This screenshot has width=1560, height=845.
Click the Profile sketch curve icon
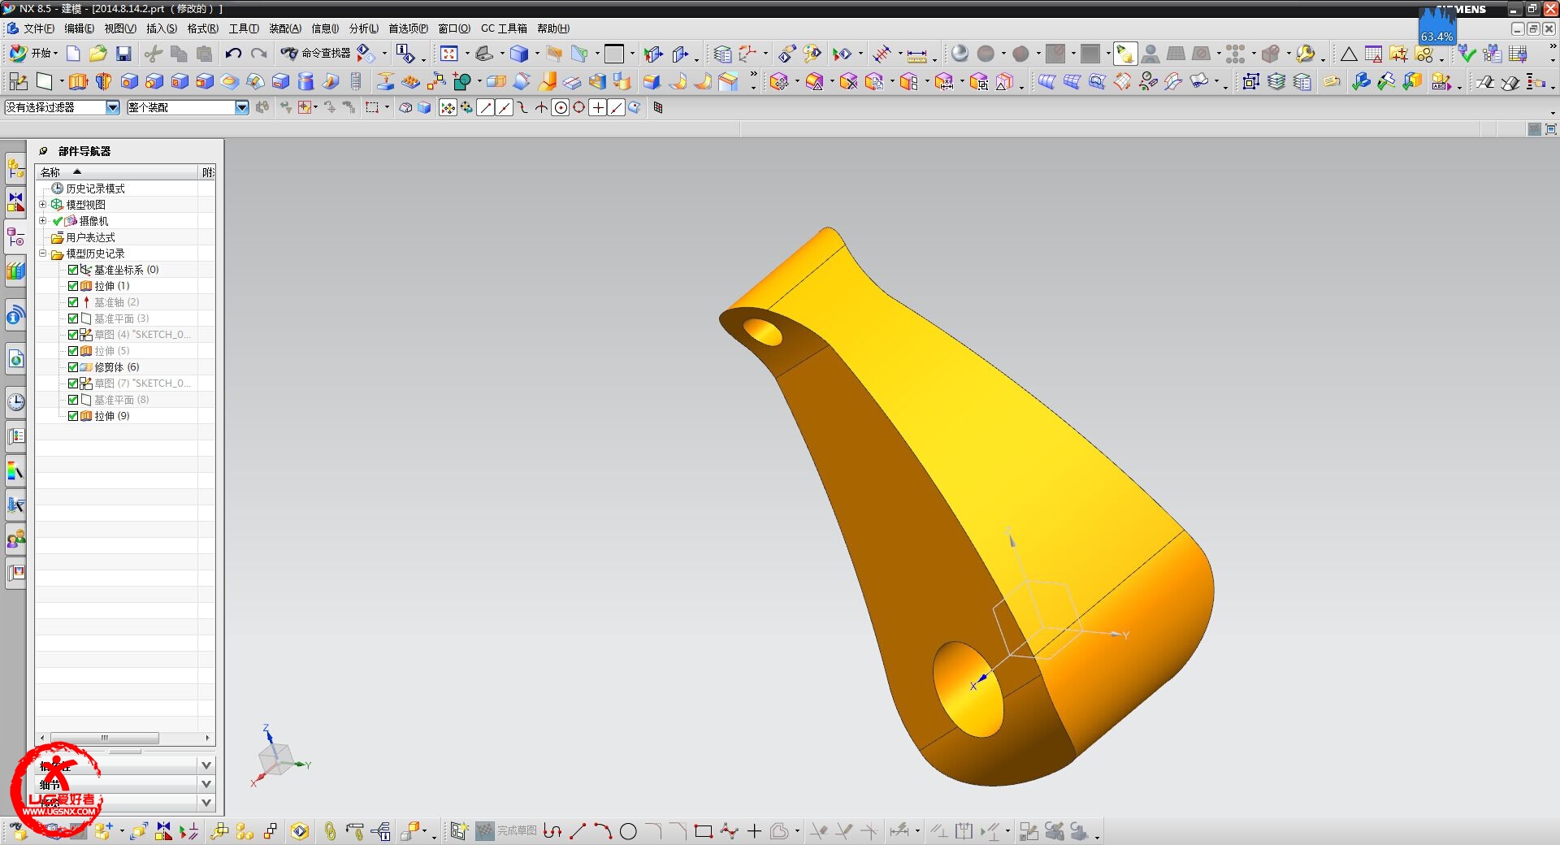click(552, 831)
